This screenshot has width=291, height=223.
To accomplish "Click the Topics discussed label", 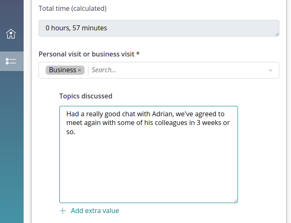I will pos(86,96).
